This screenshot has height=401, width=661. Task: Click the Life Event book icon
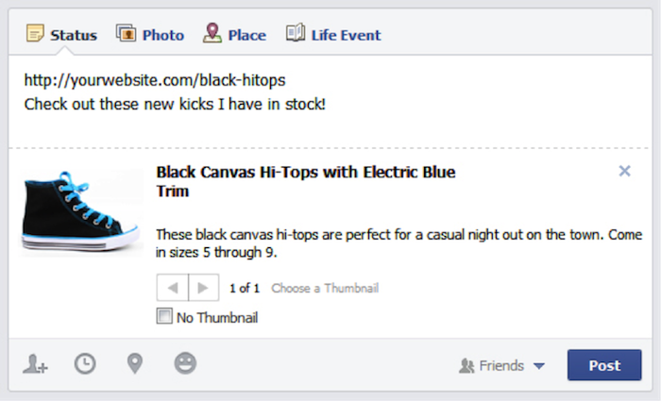pos(296,35)
